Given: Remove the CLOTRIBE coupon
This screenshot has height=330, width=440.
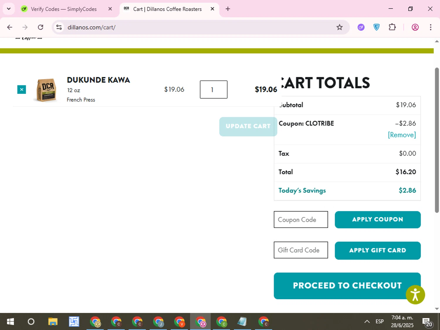Looking at the screenshot, I should (402, 135).
